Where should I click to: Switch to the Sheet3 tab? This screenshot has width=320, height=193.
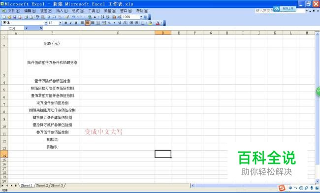tap(57, 186)
